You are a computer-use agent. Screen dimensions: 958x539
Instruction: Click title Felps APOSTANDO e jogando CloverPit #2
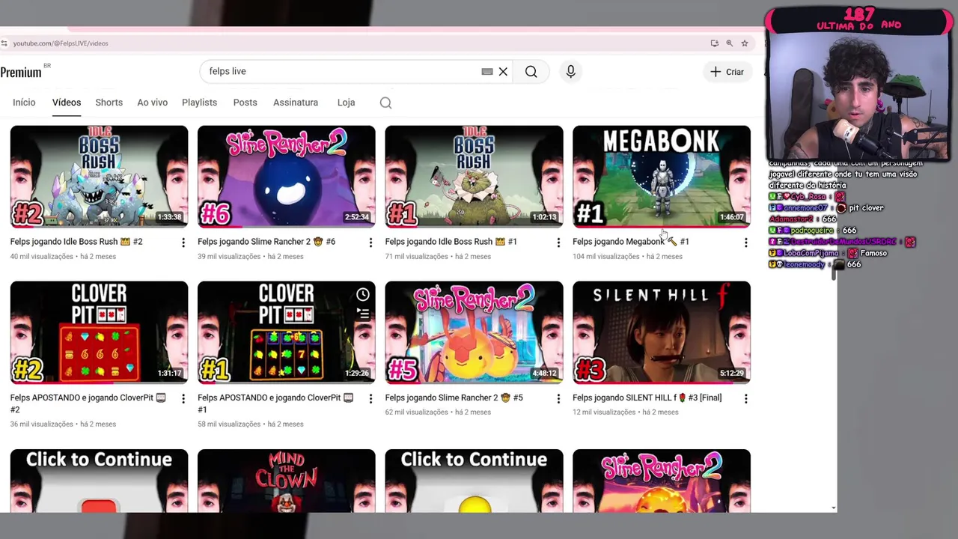pos(88,404)
